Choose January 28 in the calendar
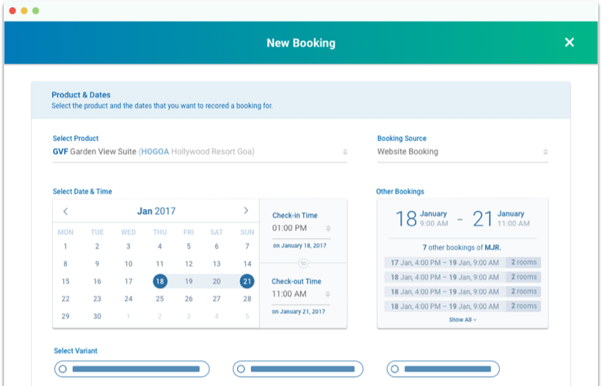Screen dimensions: 602x386 pos(247,299)
